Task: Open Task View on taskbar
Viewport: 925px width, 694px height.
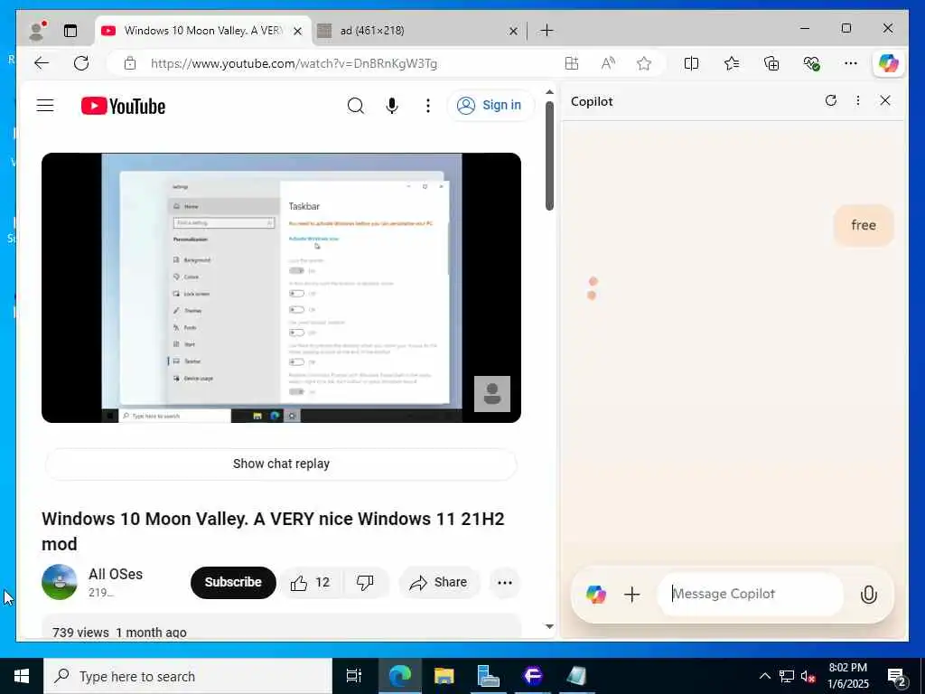Action: click(x=354, y=676)
